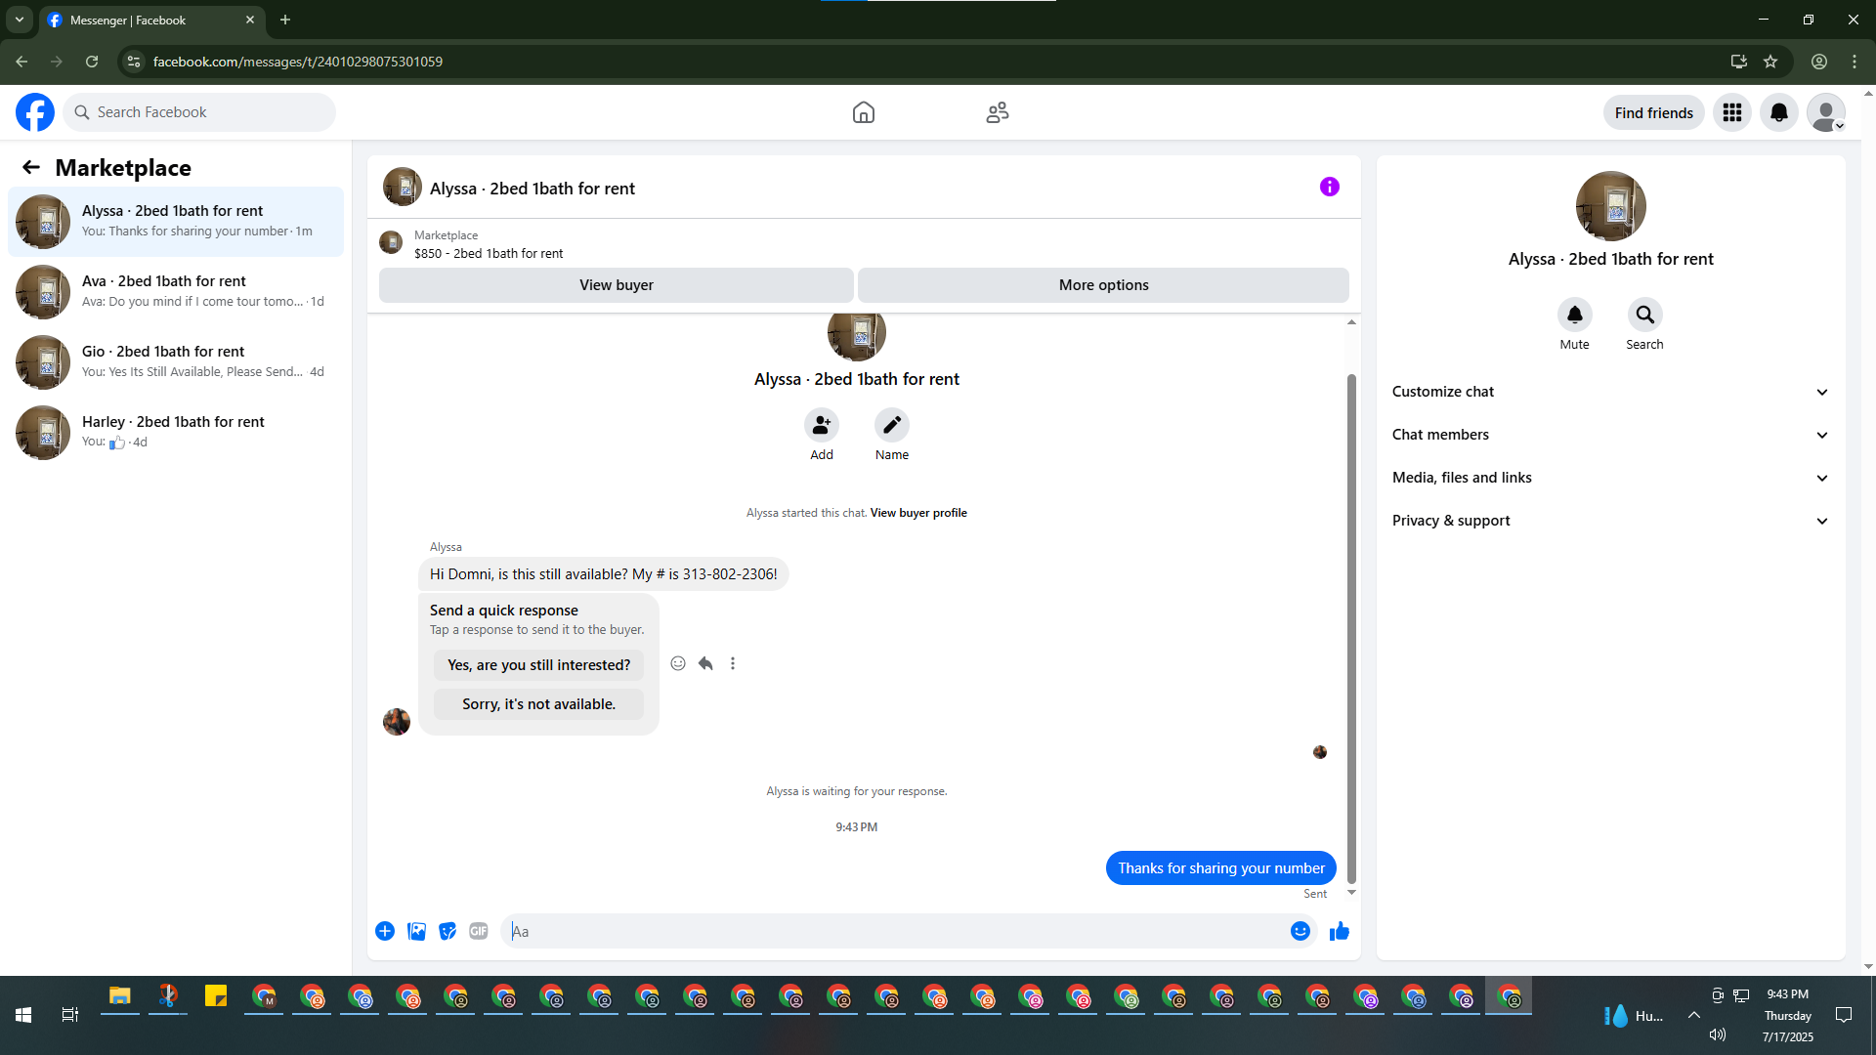
Task: Send quick response 'Yes, are you still interested?'
Action: click(539, 665)
